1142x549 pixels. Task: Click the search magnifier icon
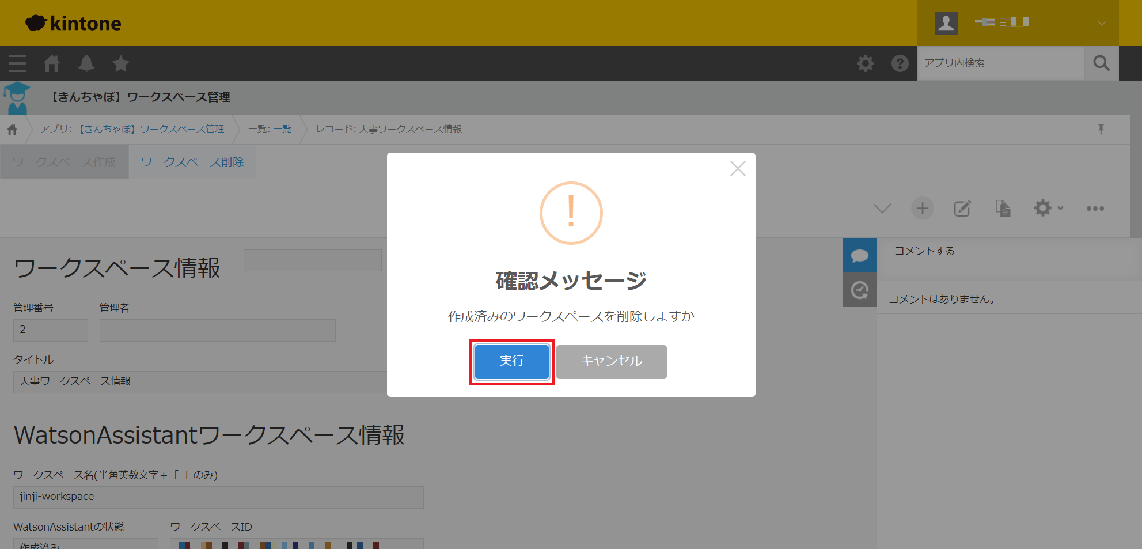point(1101,63)
